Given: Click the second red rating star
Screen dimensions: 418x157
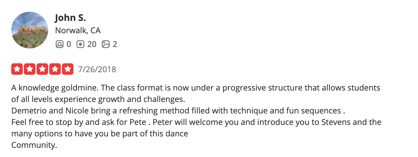Looking at the screenshot, I should coord(30,69).
